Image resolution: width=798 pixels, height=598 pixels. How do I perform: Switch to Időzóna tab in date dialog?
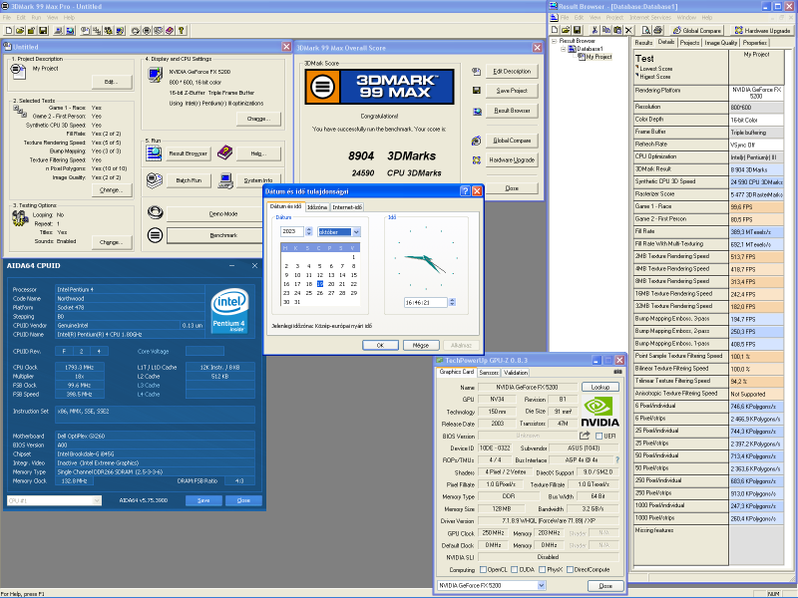(317, 207)
